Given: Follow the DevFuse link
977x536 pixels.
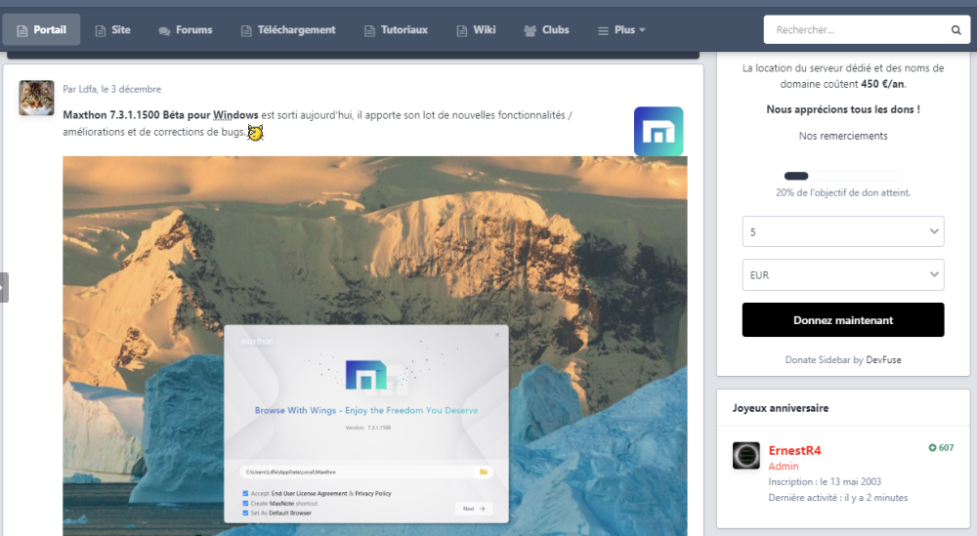Looking at the screenshot, I should coord(883,359).
